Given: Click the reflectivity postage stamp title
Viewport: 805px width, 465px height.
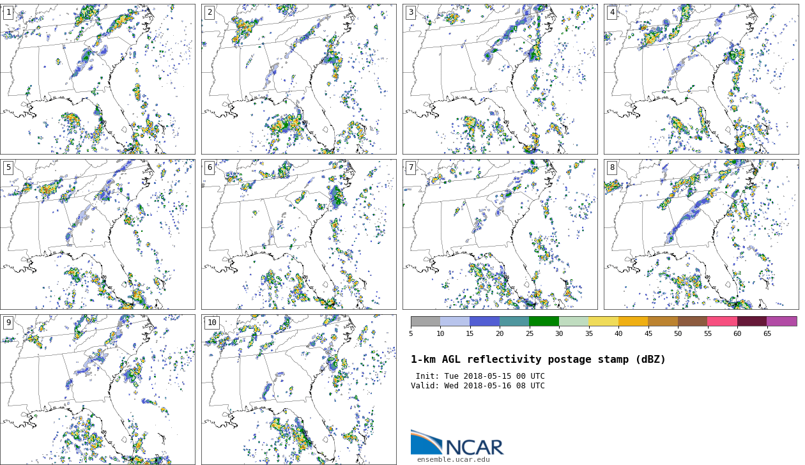Looking at the screenshot, I should [x=538, y=360].
